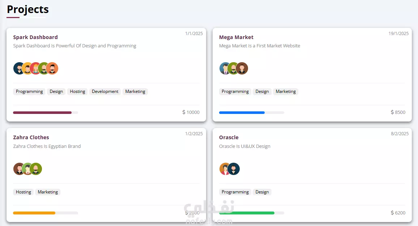Click the last olive avatar in Zahra Clothes

pyautogui.click(x=36, y=169)
